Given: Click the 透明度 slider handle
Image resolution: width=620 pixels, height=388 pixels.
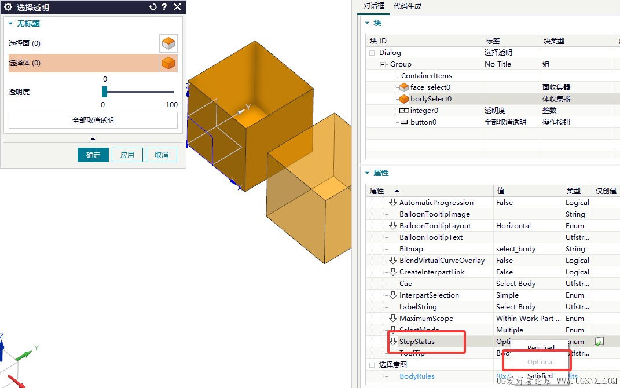Looking at the screenshot, I should pyautogui.click(x=104, y=91).
